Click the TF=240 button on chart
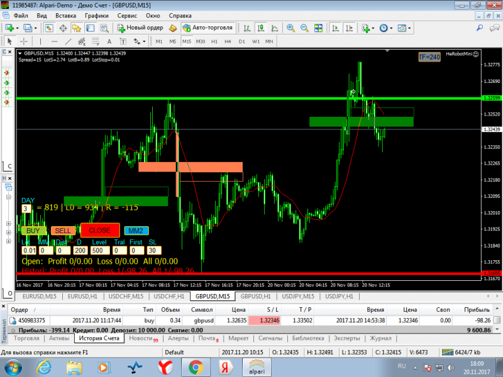The width and height of the screenshot is (503, 377). (429, 57)
